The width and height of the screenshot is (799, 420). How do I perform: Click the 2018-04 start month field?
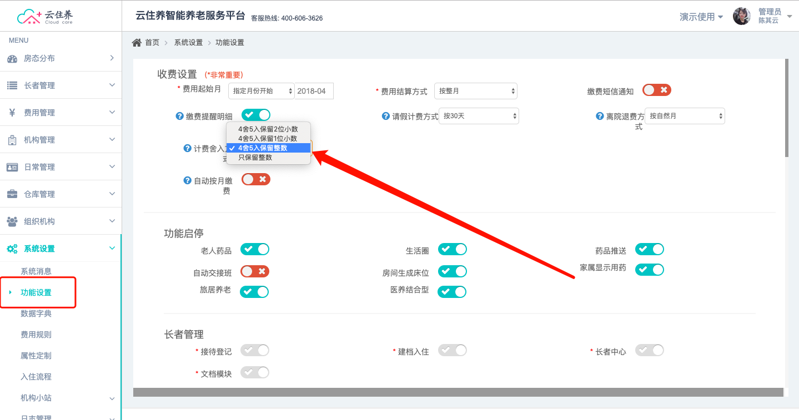click(x=314, y=91)
